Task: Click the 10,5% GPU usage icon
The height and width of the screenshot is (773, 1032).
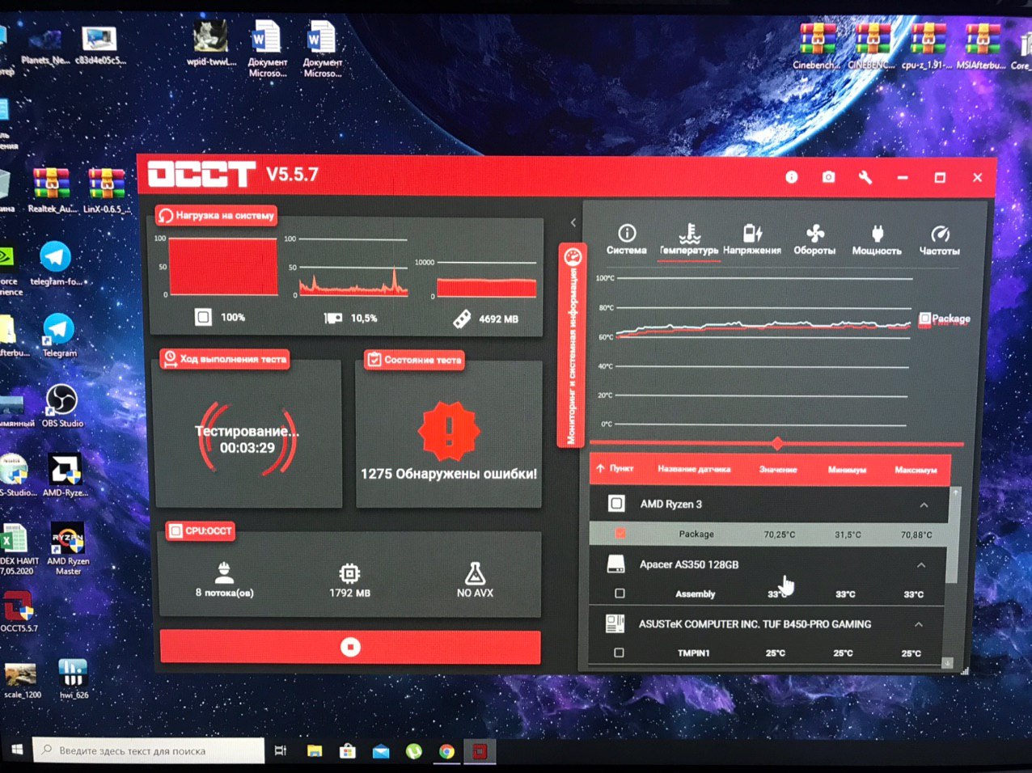Action: pos(332,319)
